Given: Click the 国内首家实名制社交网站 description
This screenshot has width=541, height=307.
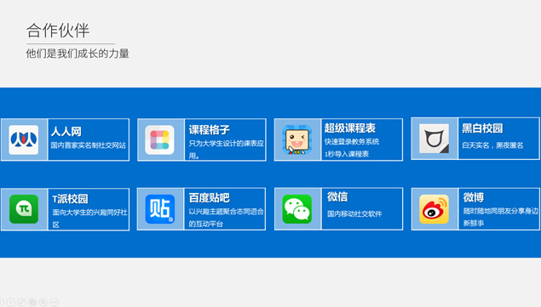Looking at the screenshot, I should click(89, 145).
